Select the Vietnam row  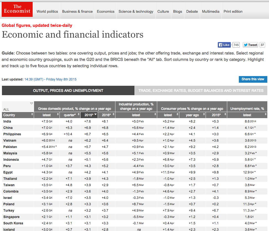coord(134,141)
